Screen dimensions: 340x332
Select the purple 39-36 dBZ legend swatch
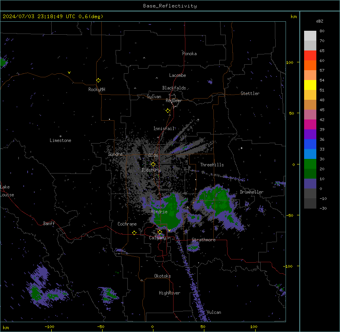[310, 134]
